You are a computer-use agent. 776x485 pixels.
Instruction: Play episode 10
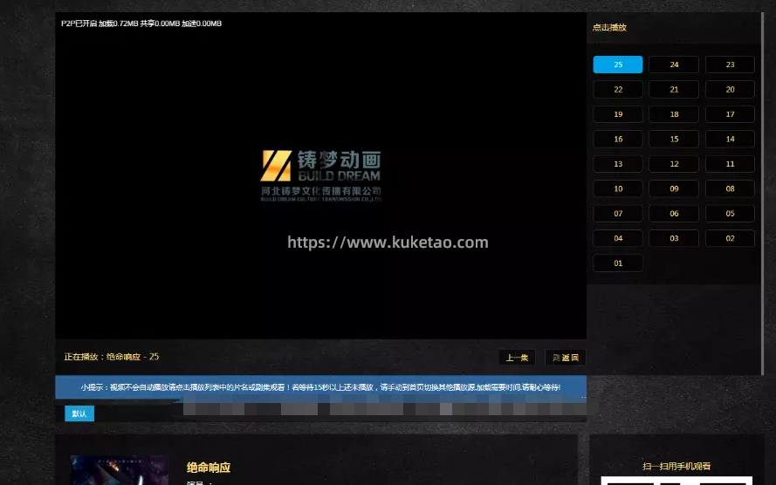(x=618, y=188)
